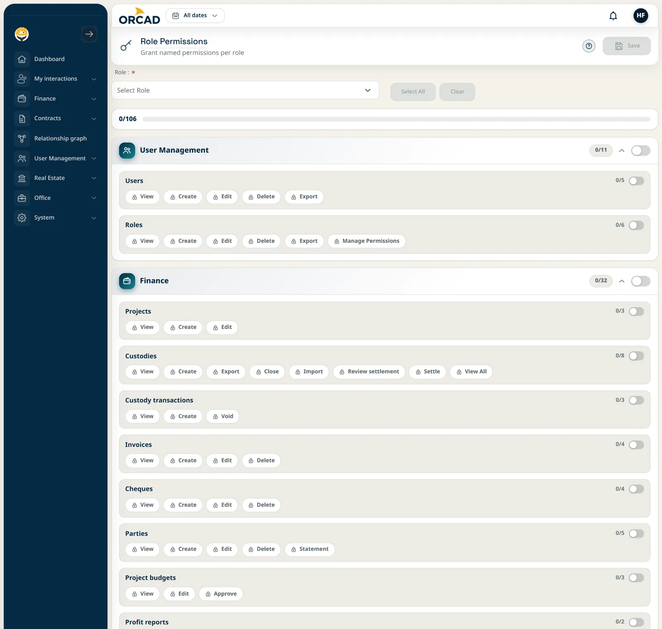Select Manage Permissions chip under Roles
The height and width of the screenshot is (629, 662).
[x=367, y=241]
